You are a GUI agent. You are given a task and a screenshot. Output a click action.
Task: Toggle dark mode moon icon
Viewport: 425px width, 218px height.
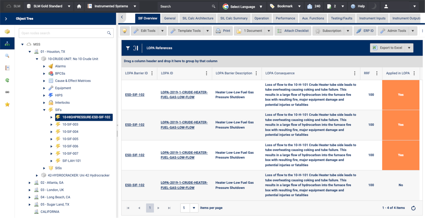374,6
